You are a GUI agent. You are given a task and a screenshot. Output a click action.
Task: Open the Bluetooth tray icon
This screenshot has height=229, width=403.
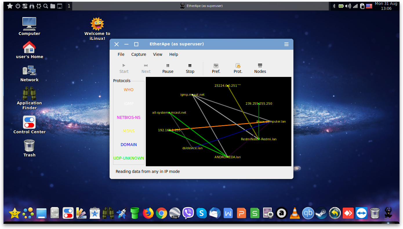click(334, 6)
